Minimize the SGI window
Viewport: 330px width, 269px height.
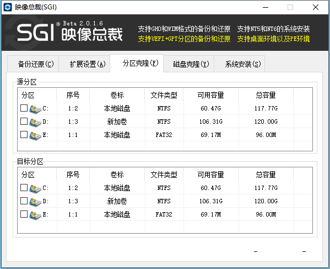point(266,7)
